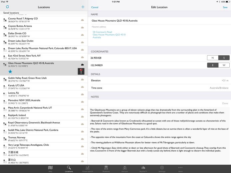Tap cloud icon on Mesa Arch row
Viewport: 231px width, 173px height.
82,109
